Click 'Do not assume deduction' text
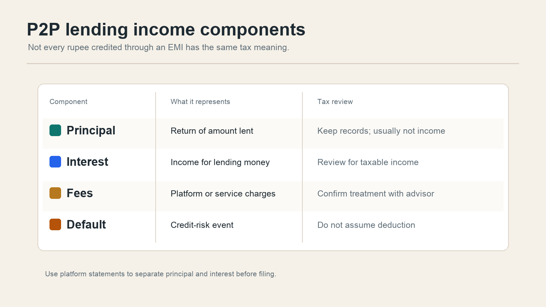The image size is (546, 307). [366, 225]
